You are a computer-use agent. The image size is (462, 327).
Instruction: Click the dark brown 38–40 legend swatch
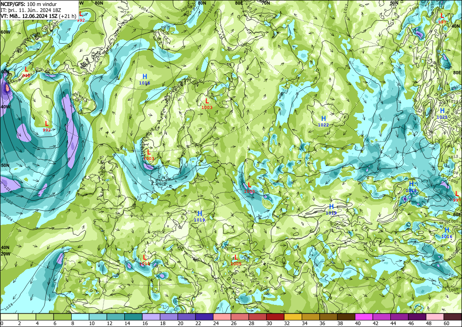(346, 317)
